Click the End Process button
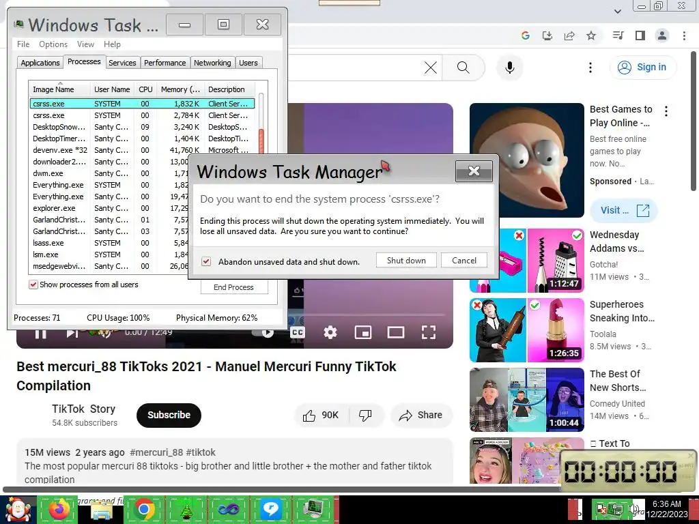This screenshot has width=699, height=524. [234, 287]
